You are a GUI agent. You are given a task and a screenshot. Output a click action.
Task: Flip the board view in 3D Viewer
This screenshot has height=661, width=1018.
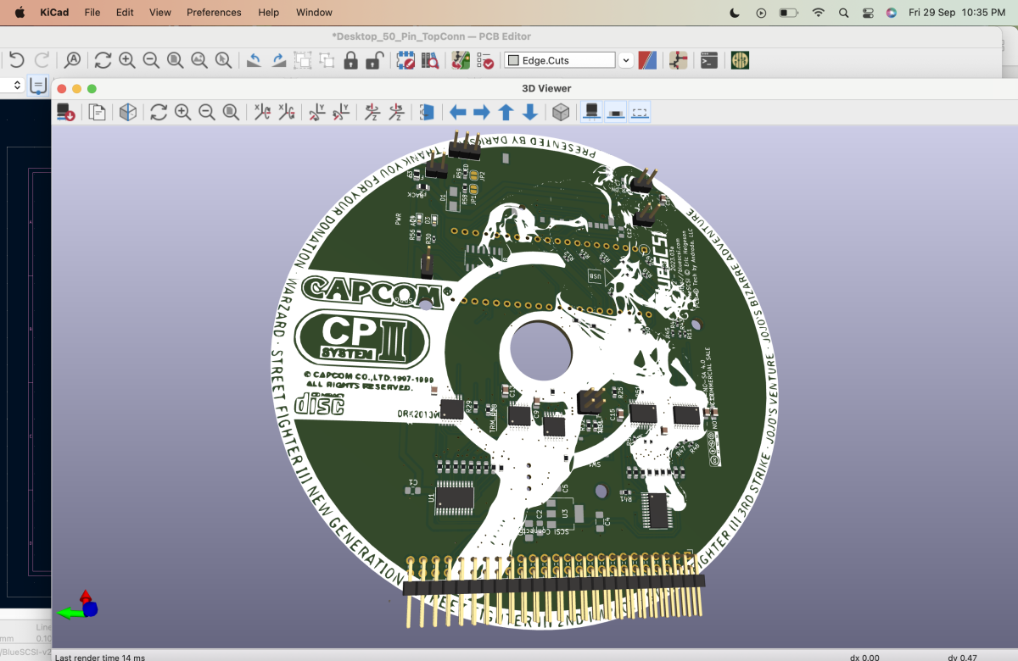pyautogui.click(x=427, y=112)
